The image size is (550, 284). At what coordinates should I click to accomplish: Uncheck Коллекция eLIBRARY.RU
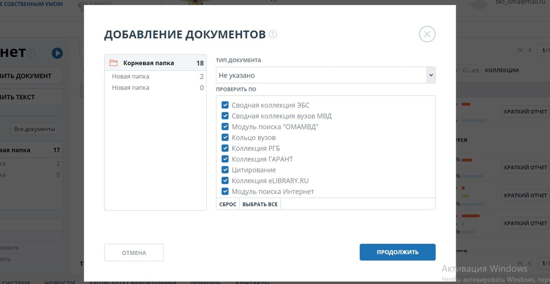coord(225,181)
